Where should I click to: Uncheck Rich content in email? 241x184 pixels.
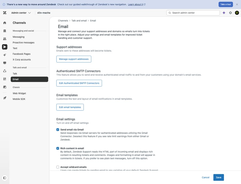[58, 148]
